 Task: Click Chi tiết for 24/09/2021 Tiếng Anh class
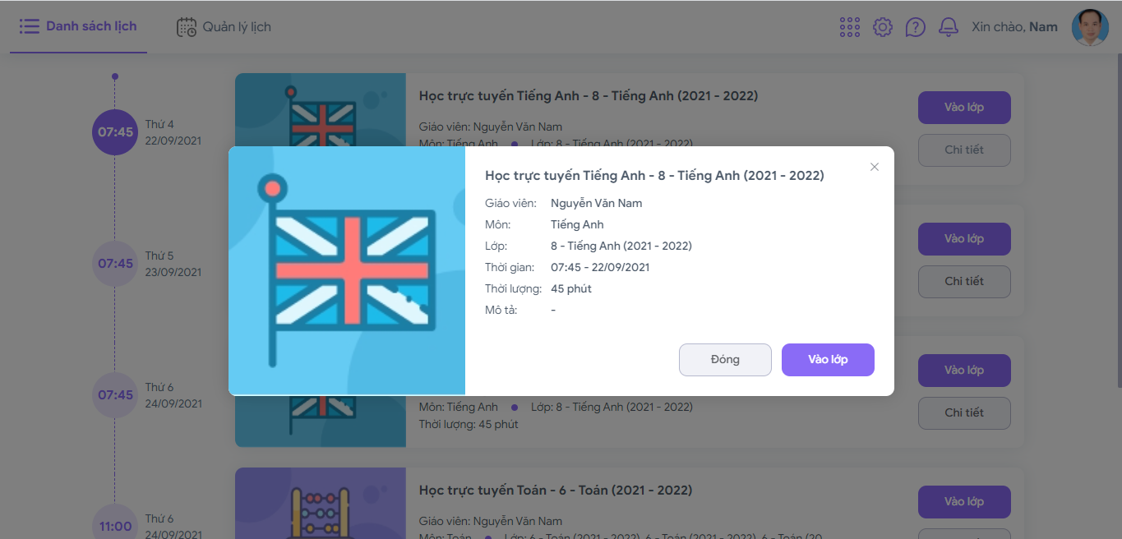(x=964, y=413)
